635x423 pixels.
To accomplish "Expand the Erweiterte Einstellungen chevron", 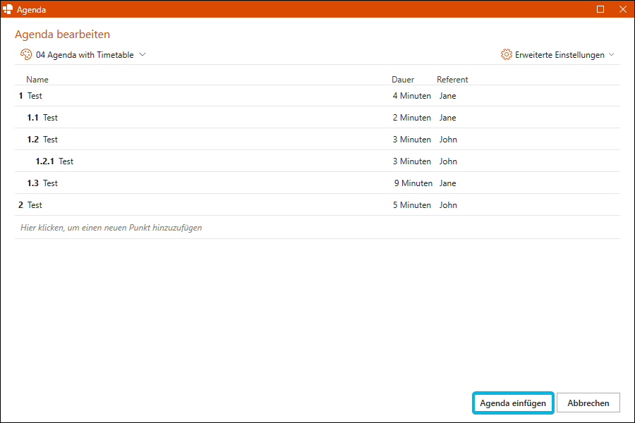I will [612, 55].
